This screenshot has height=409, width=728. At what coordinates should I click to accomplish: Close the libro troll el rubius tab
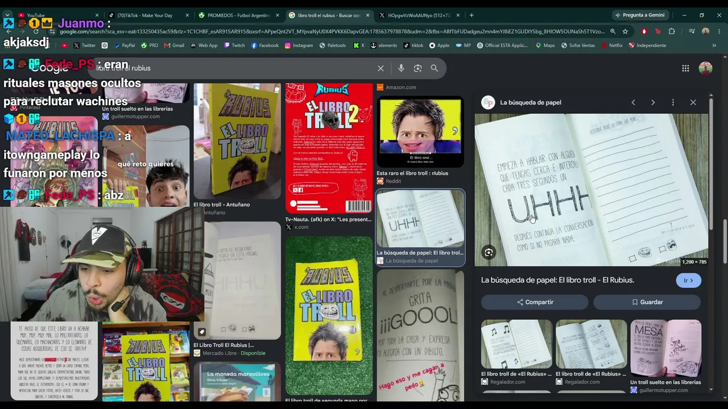[x=367, y=15]
